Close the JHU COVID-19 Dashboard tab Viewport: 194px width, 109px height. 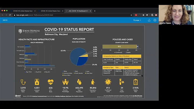click(90, 11)
